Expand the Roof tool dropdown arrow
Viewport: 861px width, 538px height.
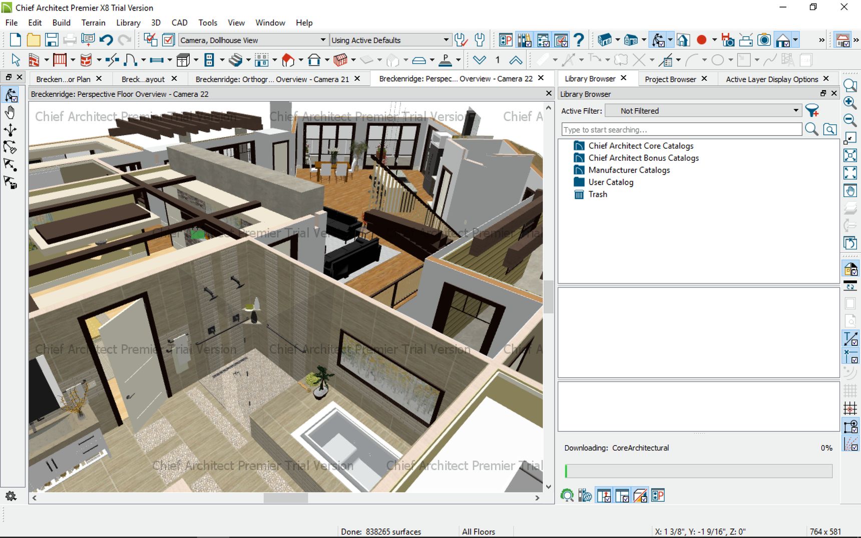pos(301,61)
